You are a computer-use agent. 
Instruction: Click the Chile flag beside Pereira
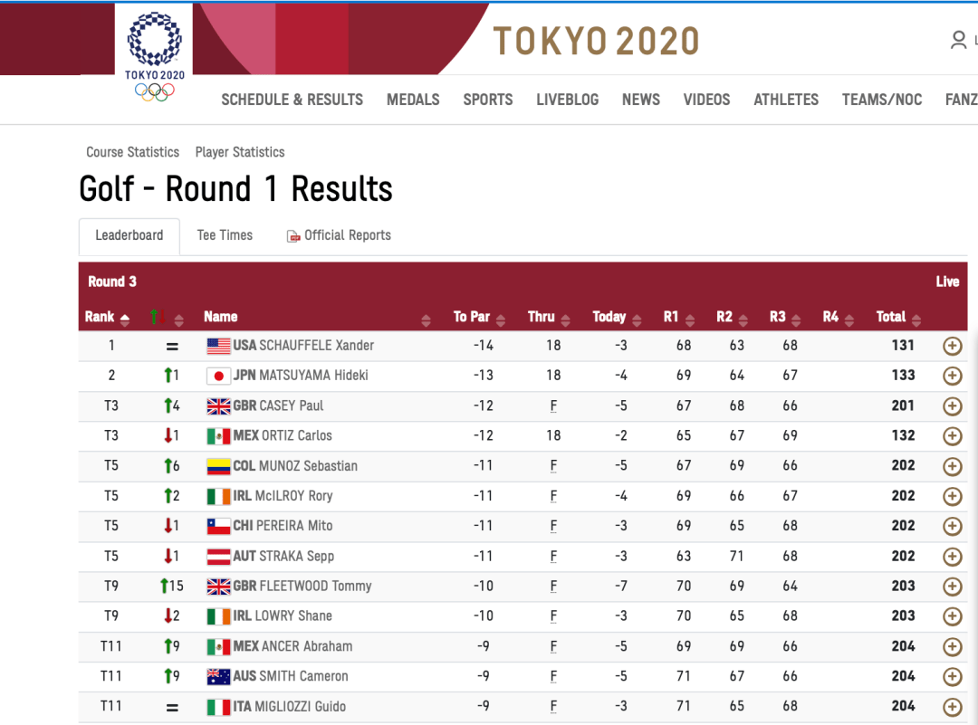(x=218, y=526)
